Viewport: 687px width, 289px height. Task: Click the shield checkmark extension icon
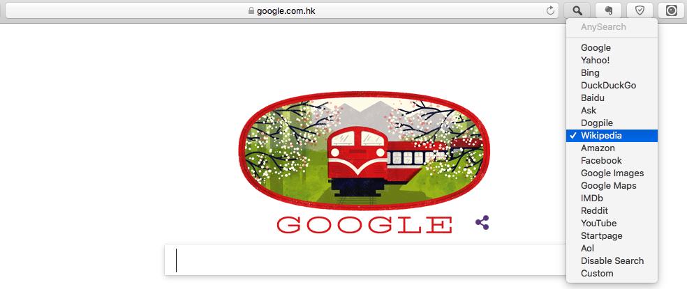640,10
